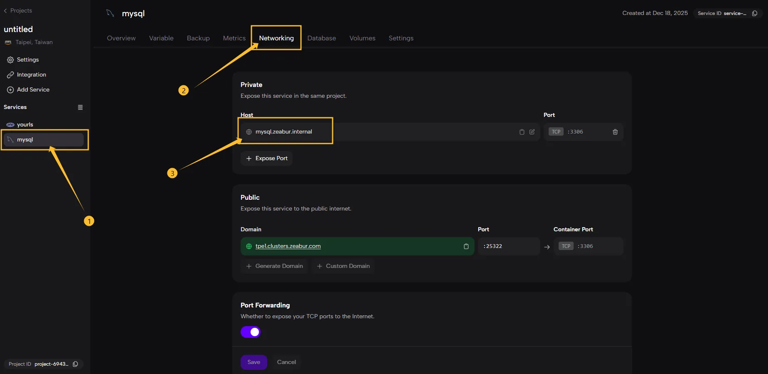The image size is (768, 374).
Task: Delete the private port 3306
Action: tap(615, 132)
